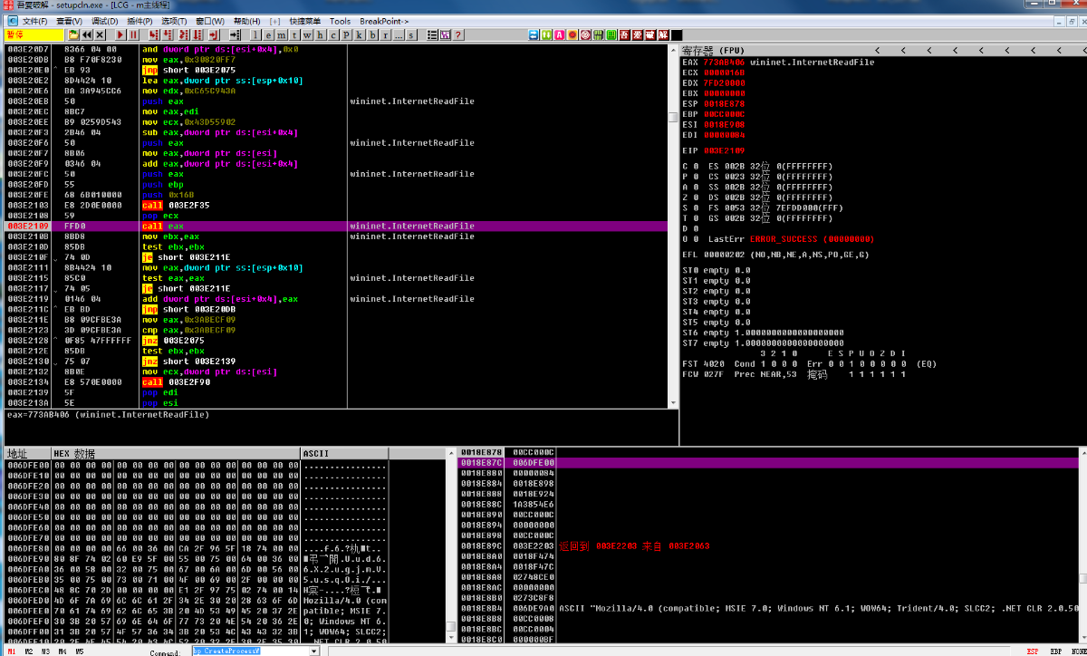Viewport: 1087px width, 656px height.
Task: Open the Patches window via the 'P' button
Action: coord(347,34)
